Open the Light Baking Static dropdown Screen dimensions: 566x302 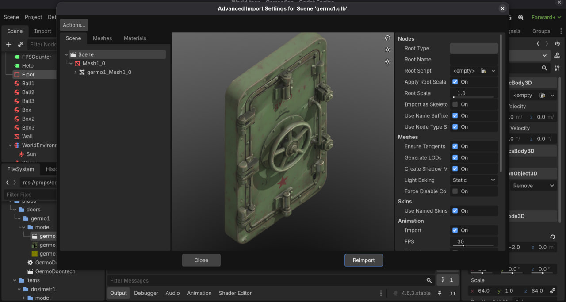(x=474, y=180)
